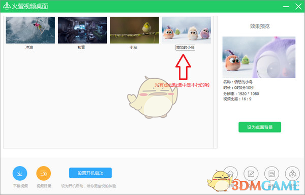Viewport: 305px width, 195px height.
Task: Open the official website home icon
Action: pyautogui.click(x=230, y=174)
